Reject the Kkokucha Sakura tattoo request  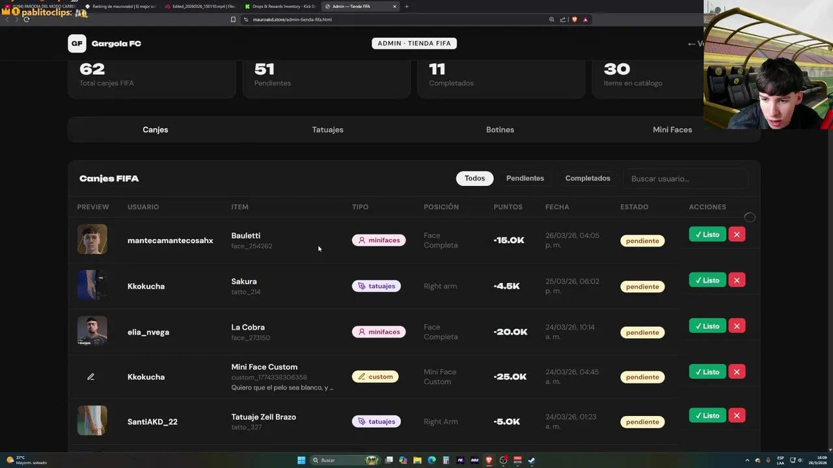[x=737, y=280]
